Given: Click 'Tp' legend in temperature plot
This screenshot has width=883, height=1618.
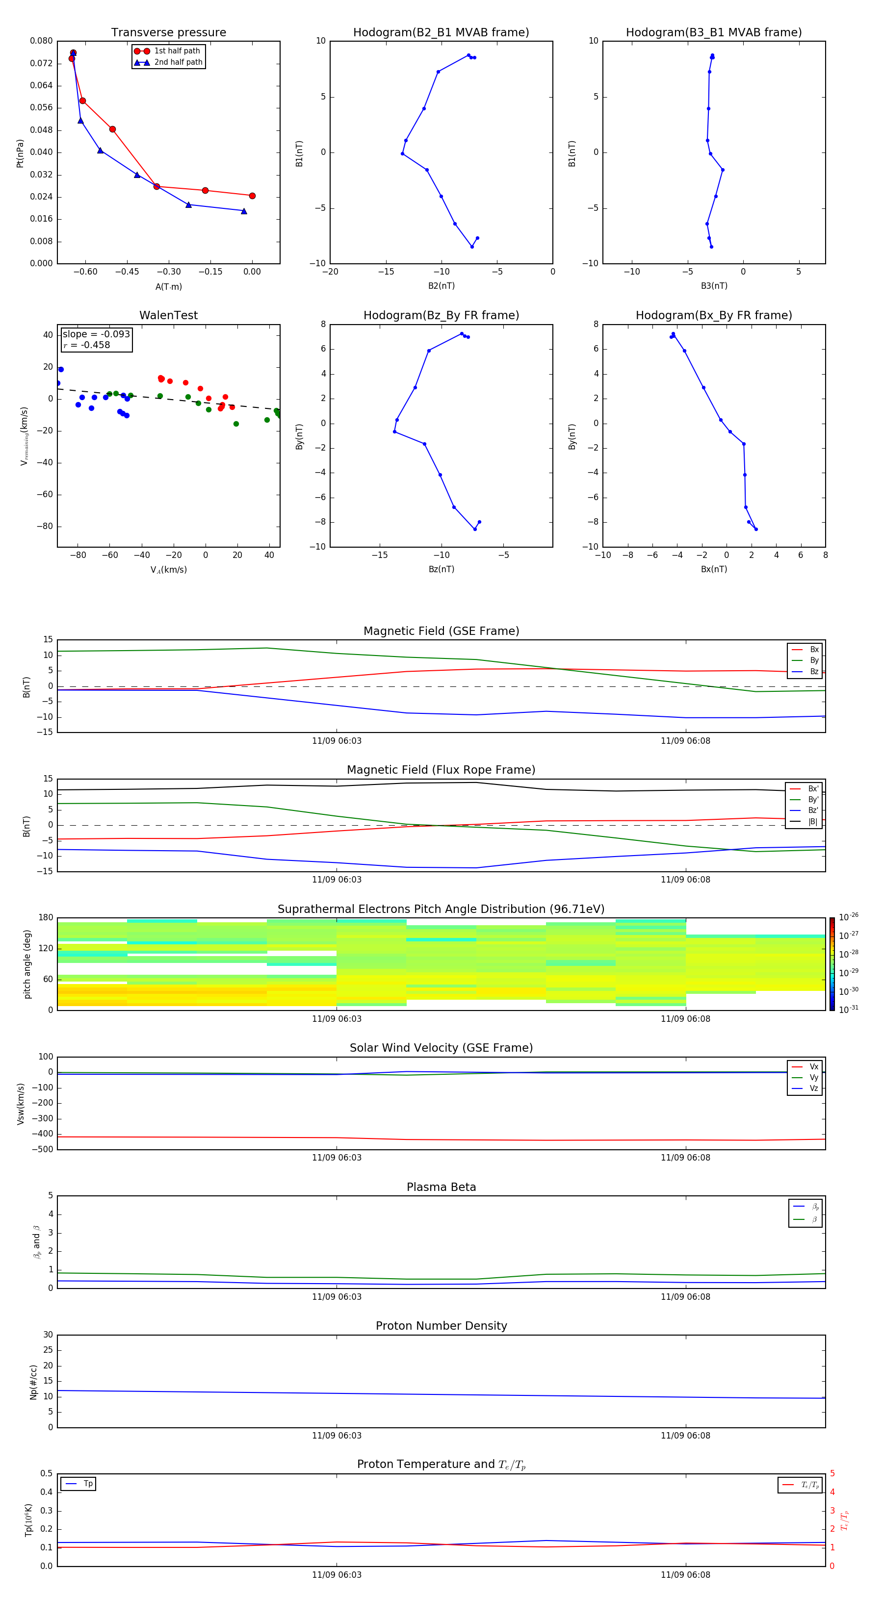Looking at the screenshot, I should point(78,1484).
